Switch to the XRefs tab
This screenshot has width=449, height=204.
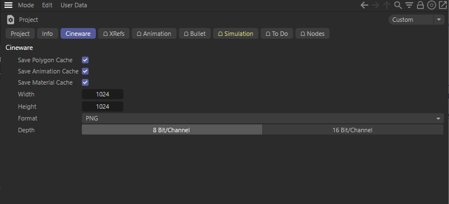(x=114, y=34)
